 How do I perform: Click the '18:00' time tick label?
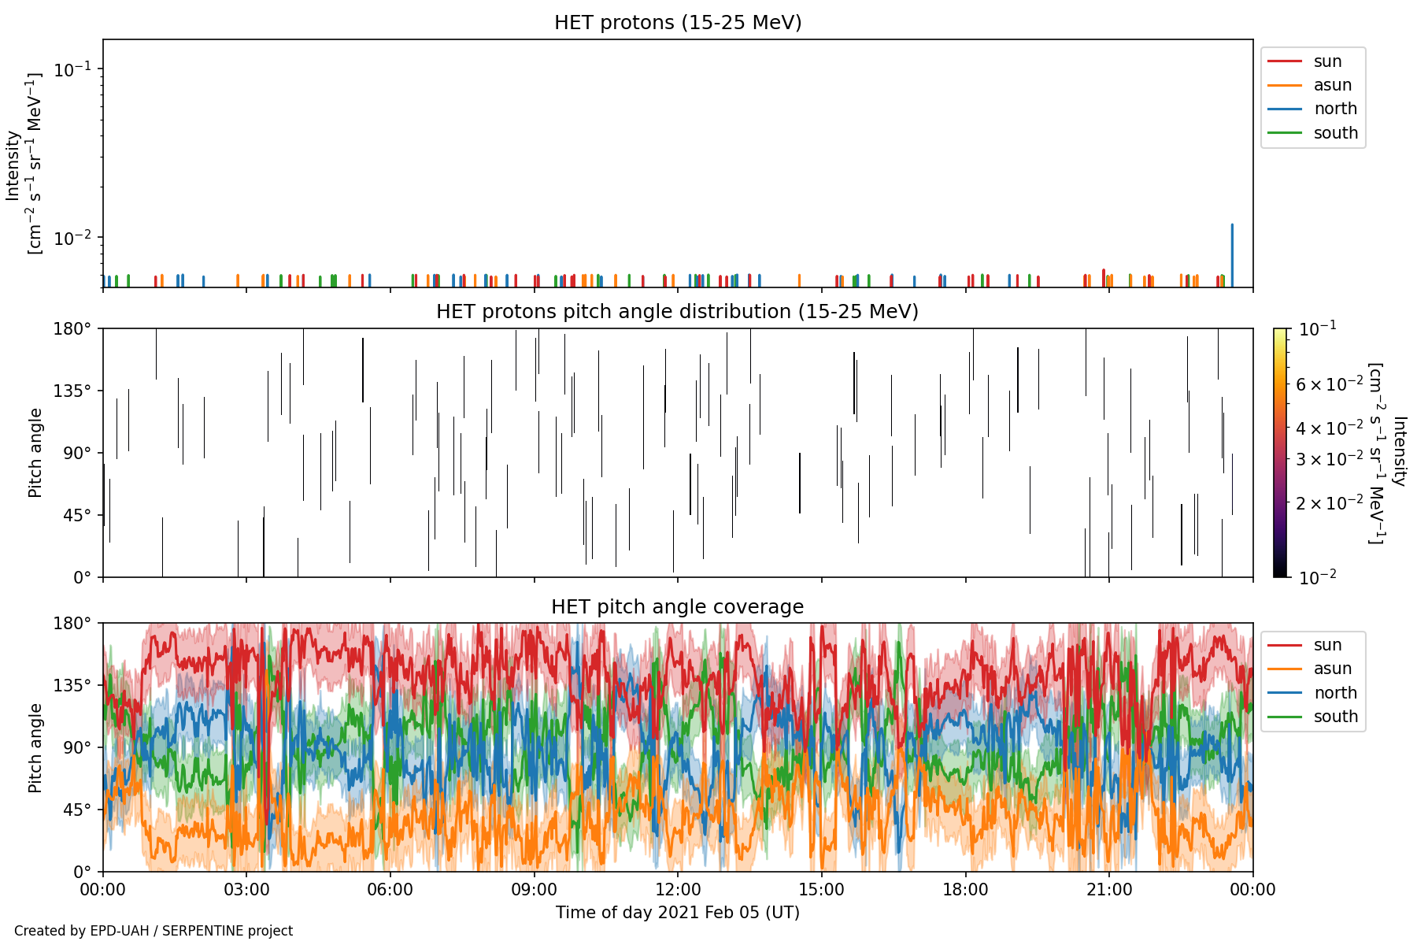tap(966, 890)
